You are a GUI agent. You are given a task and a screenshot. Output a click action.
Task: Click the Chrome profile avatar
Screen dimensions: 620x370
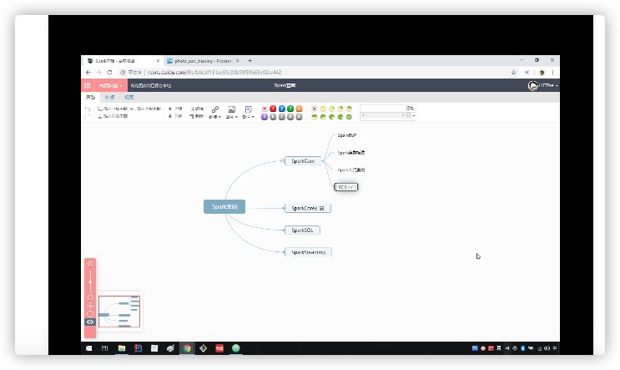point(542,73)
